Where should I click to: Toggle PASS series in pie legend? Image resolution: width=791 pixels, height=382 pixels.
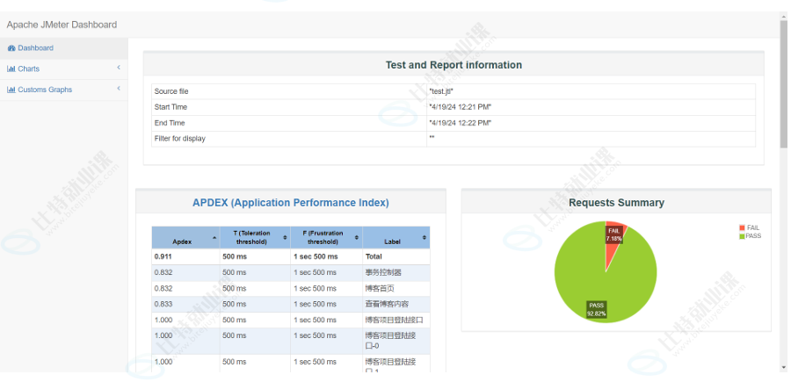[x=750, y=236]
